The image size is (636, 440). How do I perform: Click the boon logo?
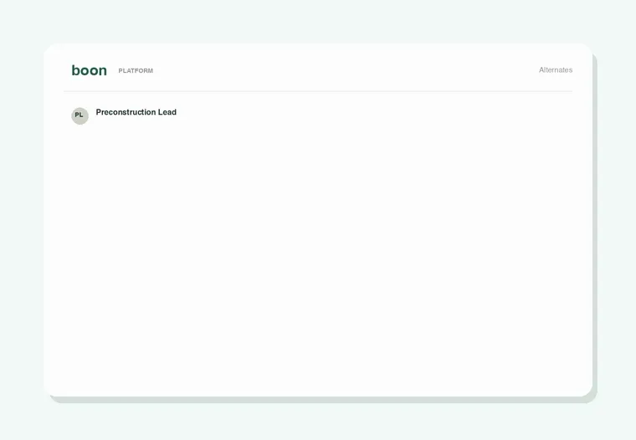click(x=90, y=70)
